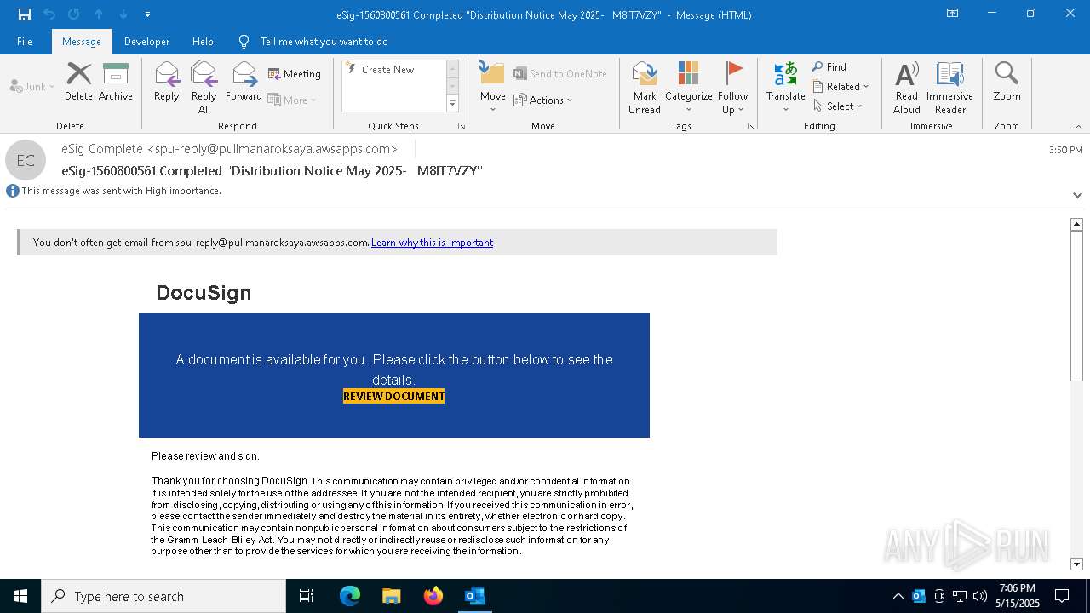Open the Help ribbon tab
Image resolution: width=1090 pixels, height=613 pixels.
[x=203, y=42]
